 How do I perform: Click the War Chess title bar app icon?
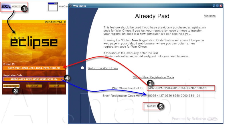(71, 6)
